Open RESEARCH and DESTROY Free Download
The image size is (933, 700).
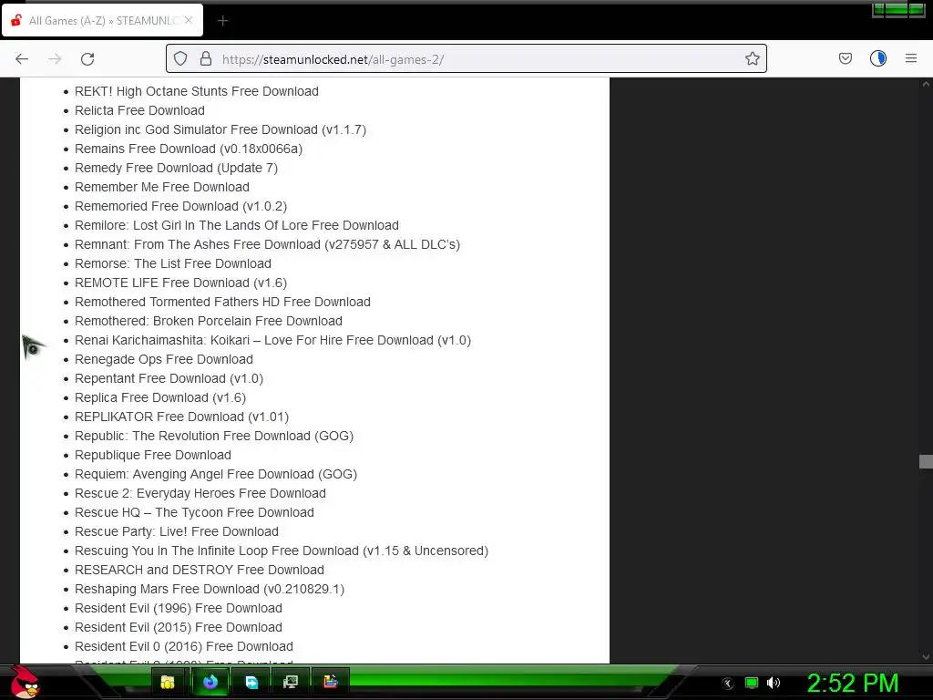[200, 571]
